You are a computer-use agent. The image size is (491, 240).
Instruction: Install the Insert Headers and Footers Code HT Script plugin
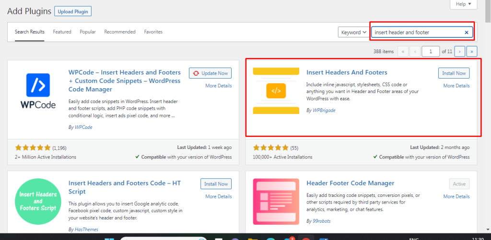point(216,184)
